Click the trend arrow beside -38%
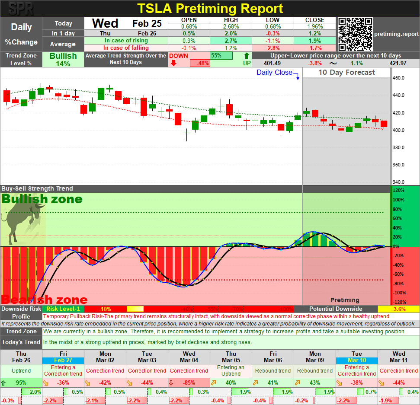This screenshot has height=405, width=420. pos(340,383)
